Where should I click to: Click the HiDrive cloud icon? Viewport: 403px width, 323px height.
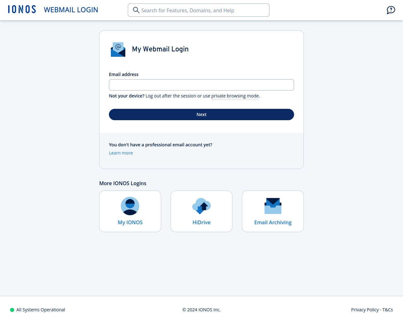click(x=201, y=206)
